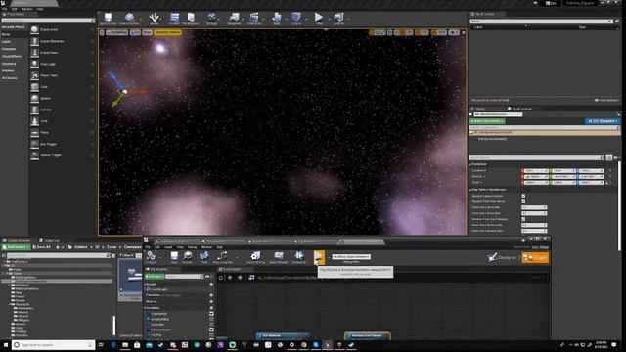Select Volumes category in Place Actors
Image resolution: width=626 pixels, height=352 pixels.
tap(8, 70)
